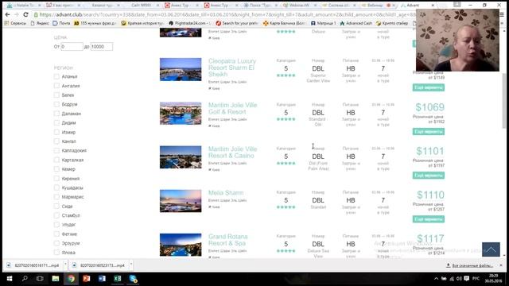This screenshot has height=286, width=509.
Task: Open the volume control in the tray
Action: (x=459, y=279)
